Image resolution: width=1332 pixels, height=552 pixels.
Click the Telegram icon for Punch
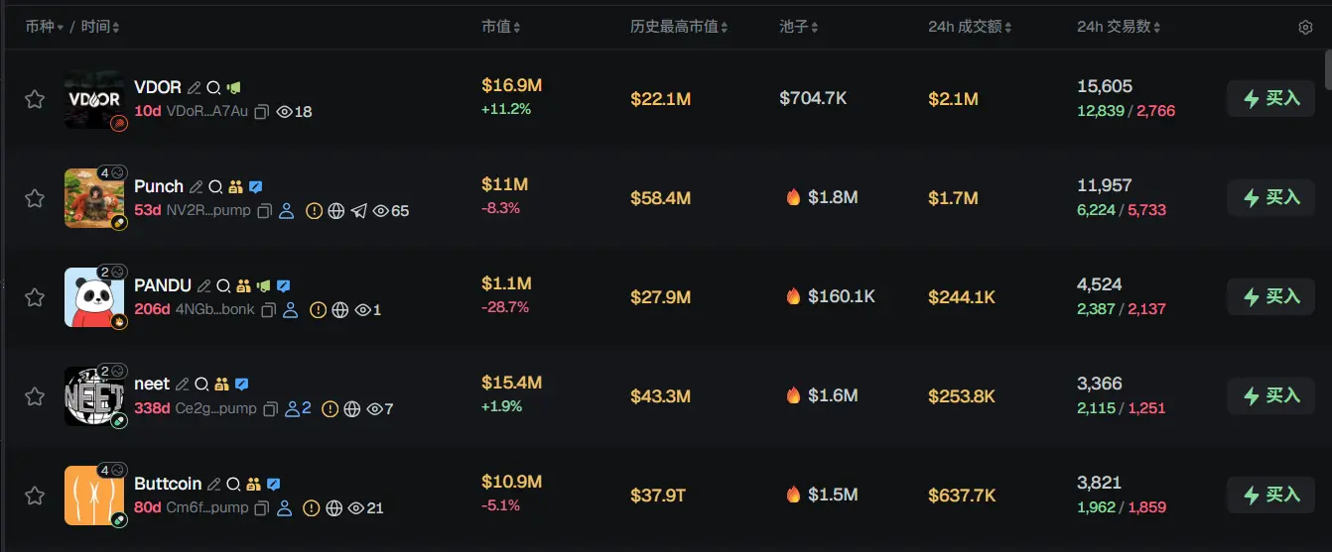(x=358, y=211)
